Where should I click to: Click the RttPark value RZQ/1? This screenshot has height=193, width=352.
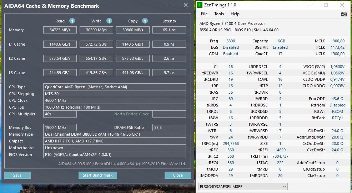tap(337, 118)
